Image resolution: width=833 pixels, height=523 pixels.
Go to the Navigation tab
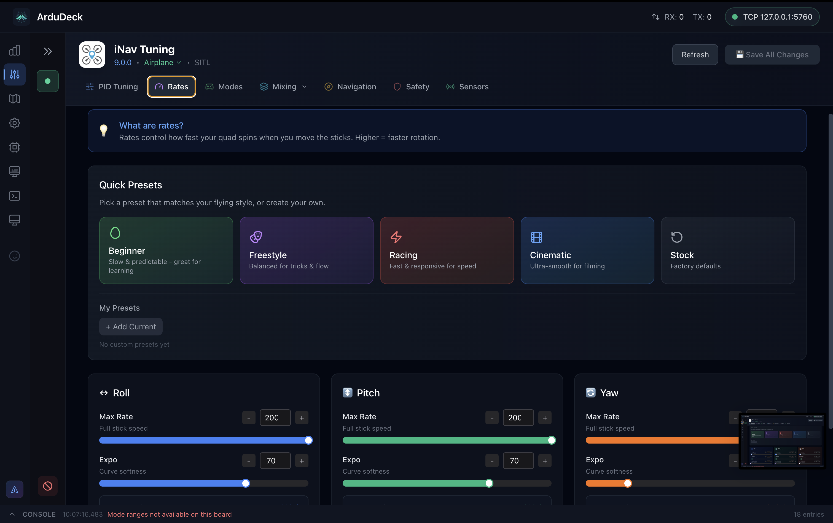tap(350, 87)
